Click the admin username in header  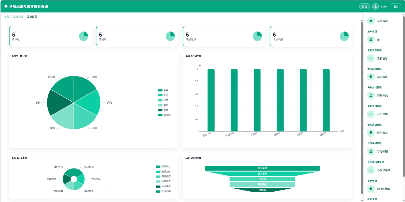[384, 7]
